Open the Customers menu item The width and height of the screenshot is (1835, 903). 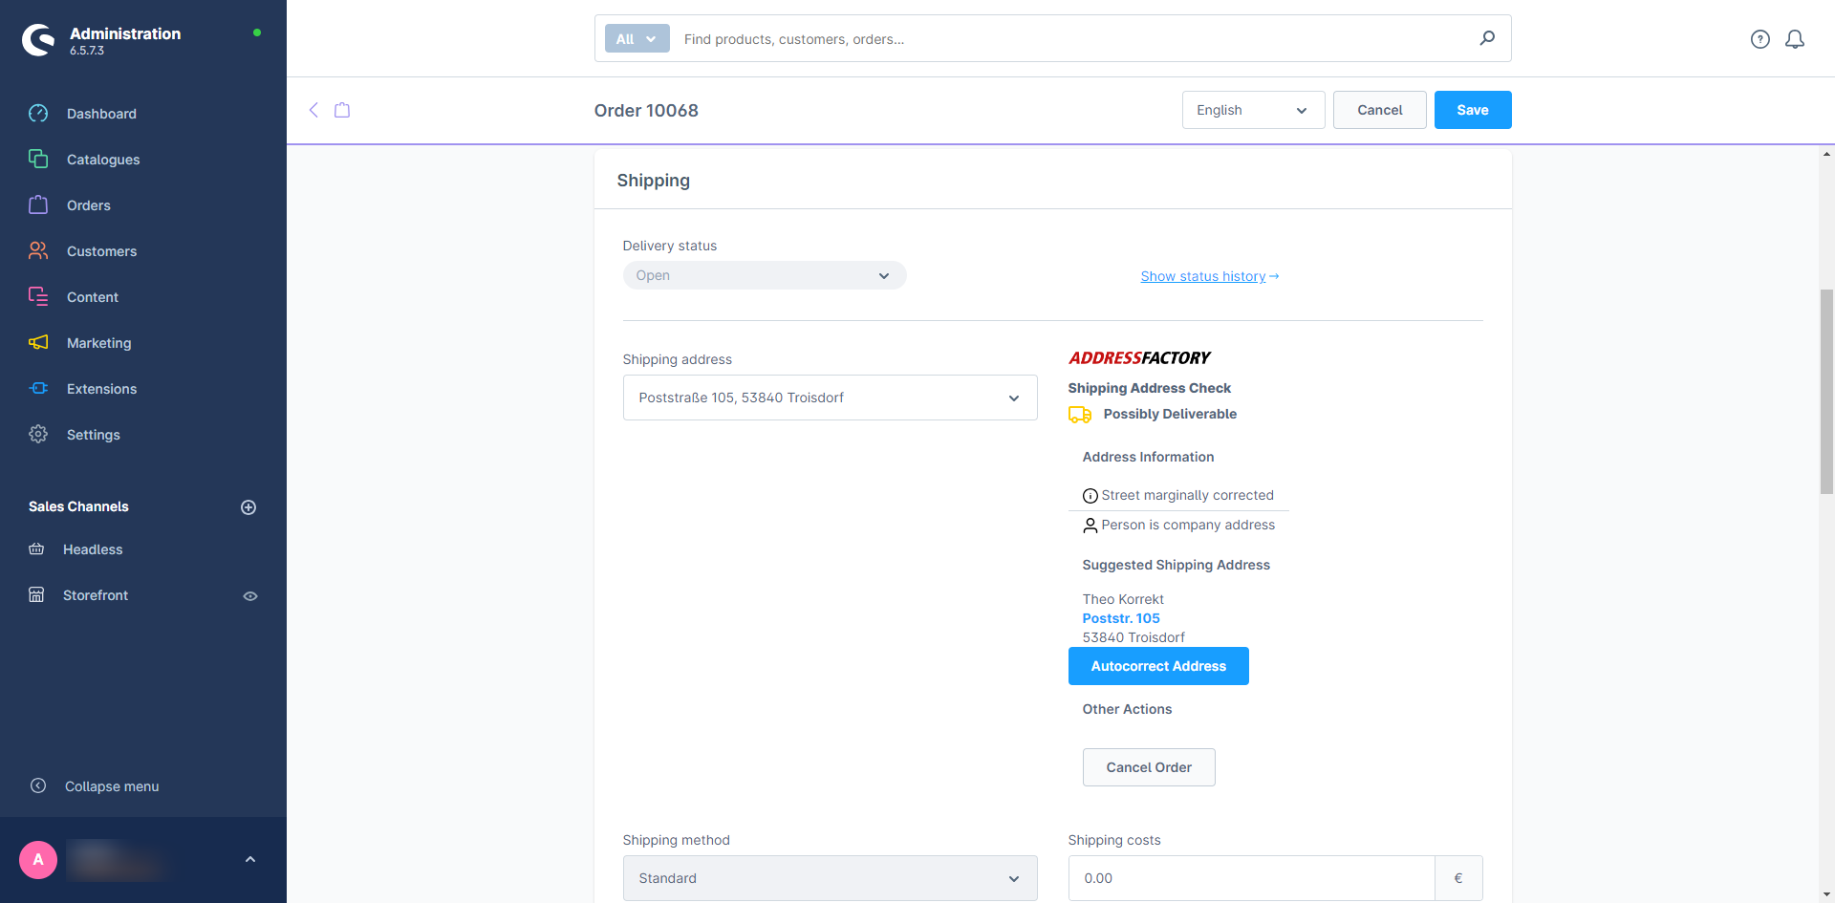(101, 251)
